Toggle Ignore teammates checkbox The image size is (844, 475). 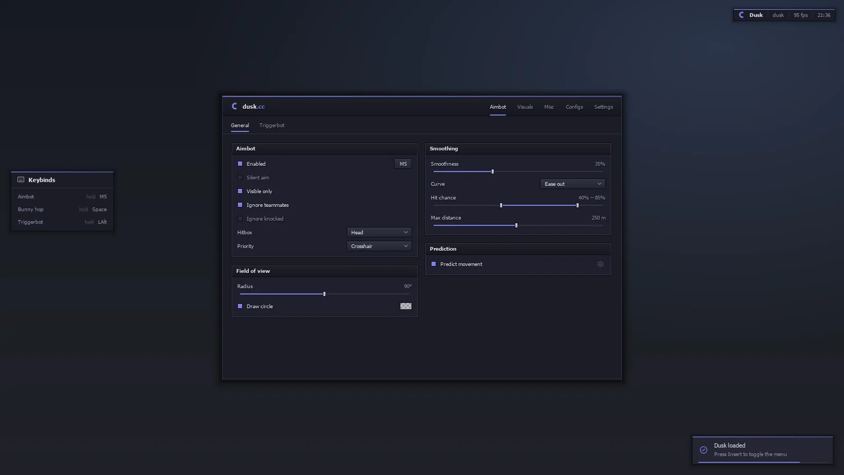240,205
